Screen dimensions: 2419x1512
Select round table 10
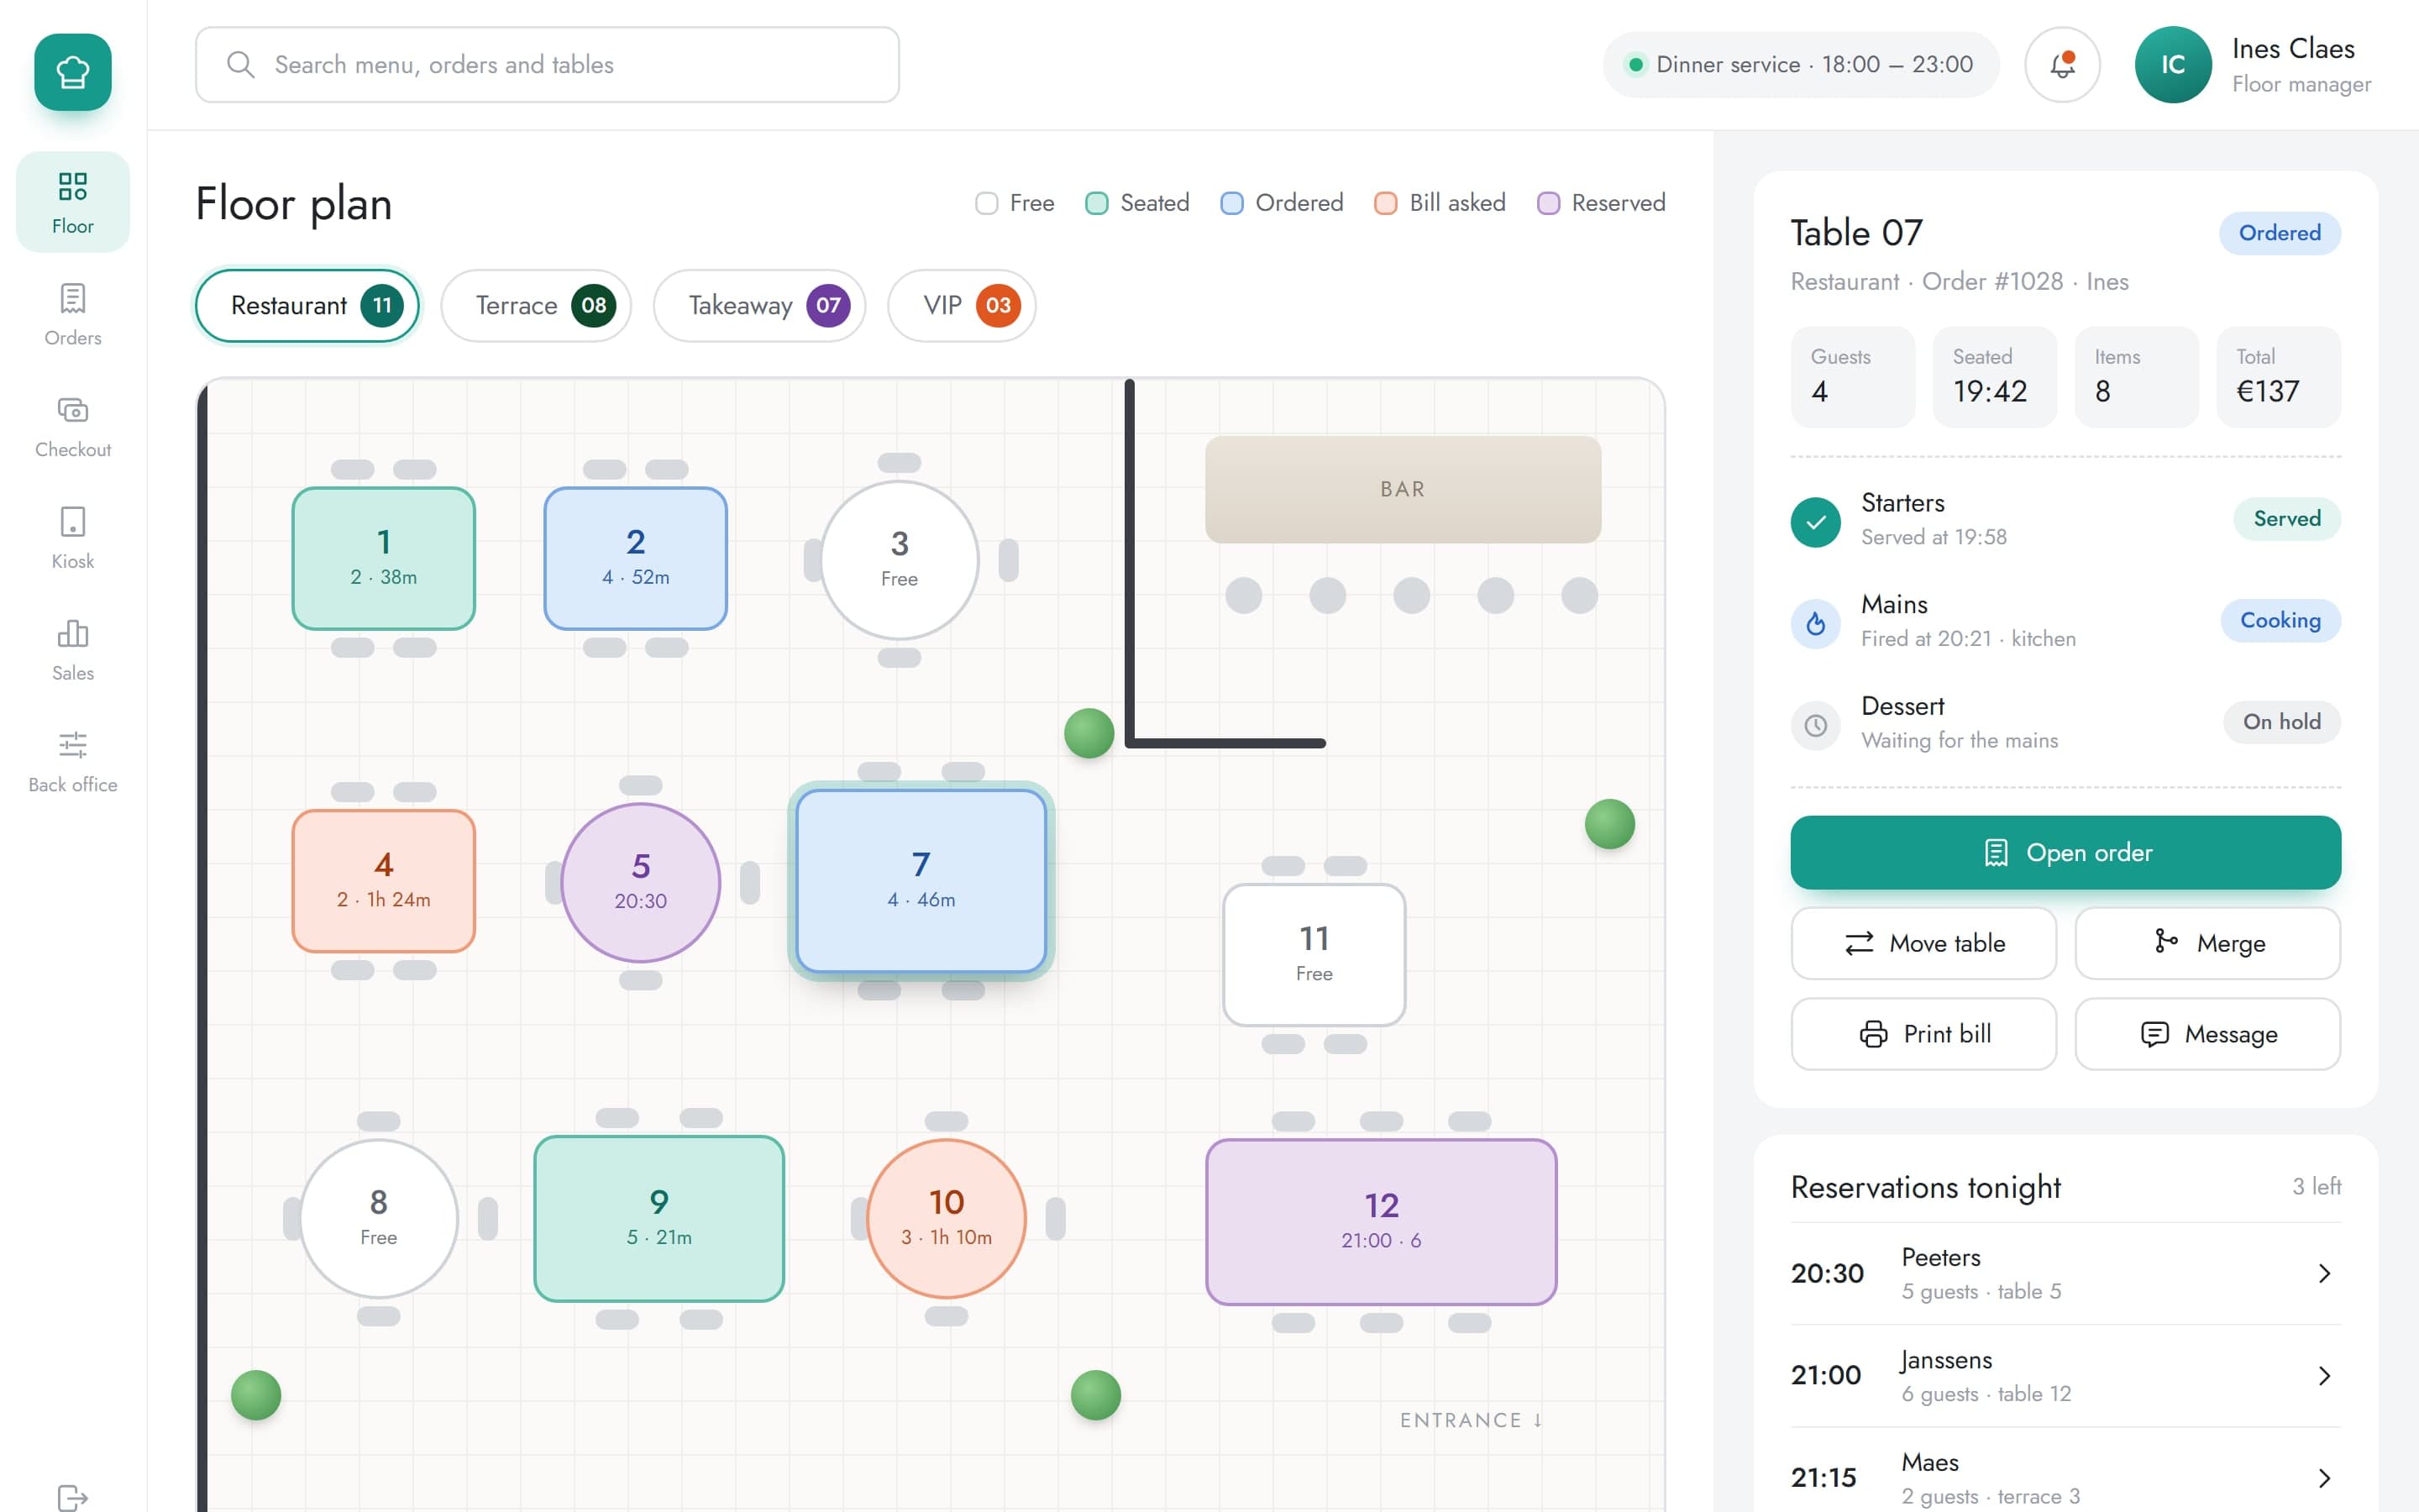946,1218
